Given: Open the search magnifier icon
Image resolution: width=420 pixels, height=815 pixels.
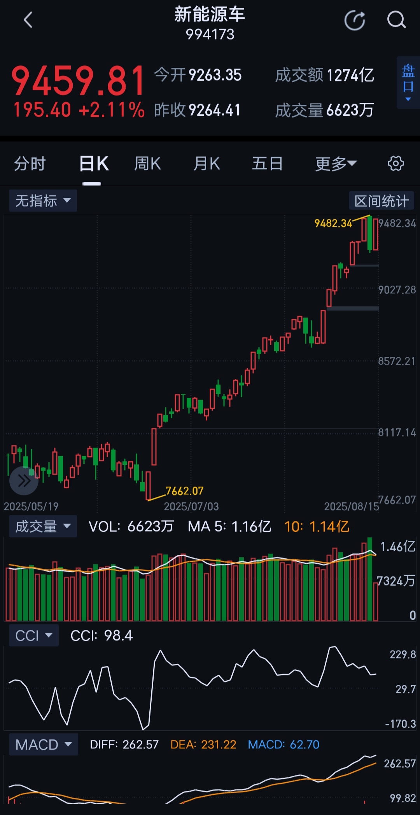Looking at the screenshot, I should (x=396, y=20).
